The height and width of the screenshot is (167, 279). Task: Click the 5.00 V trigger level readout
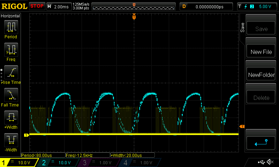coord(265,7)
